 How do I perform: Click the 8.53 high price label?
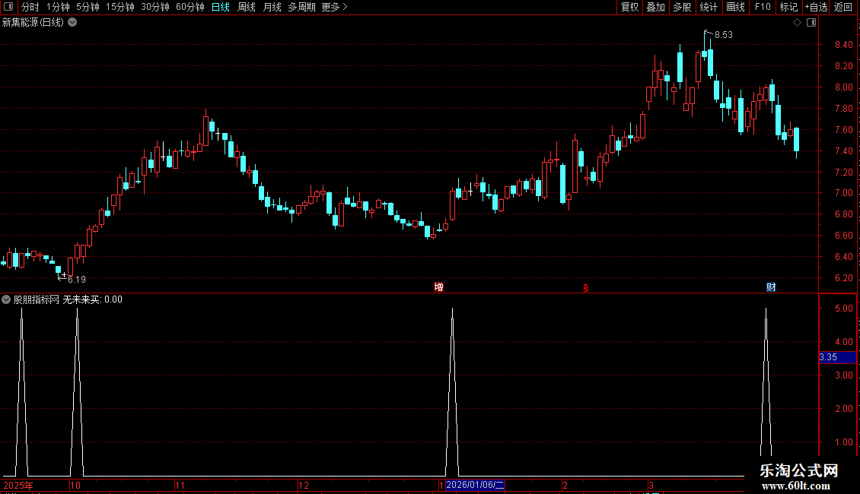724,34
